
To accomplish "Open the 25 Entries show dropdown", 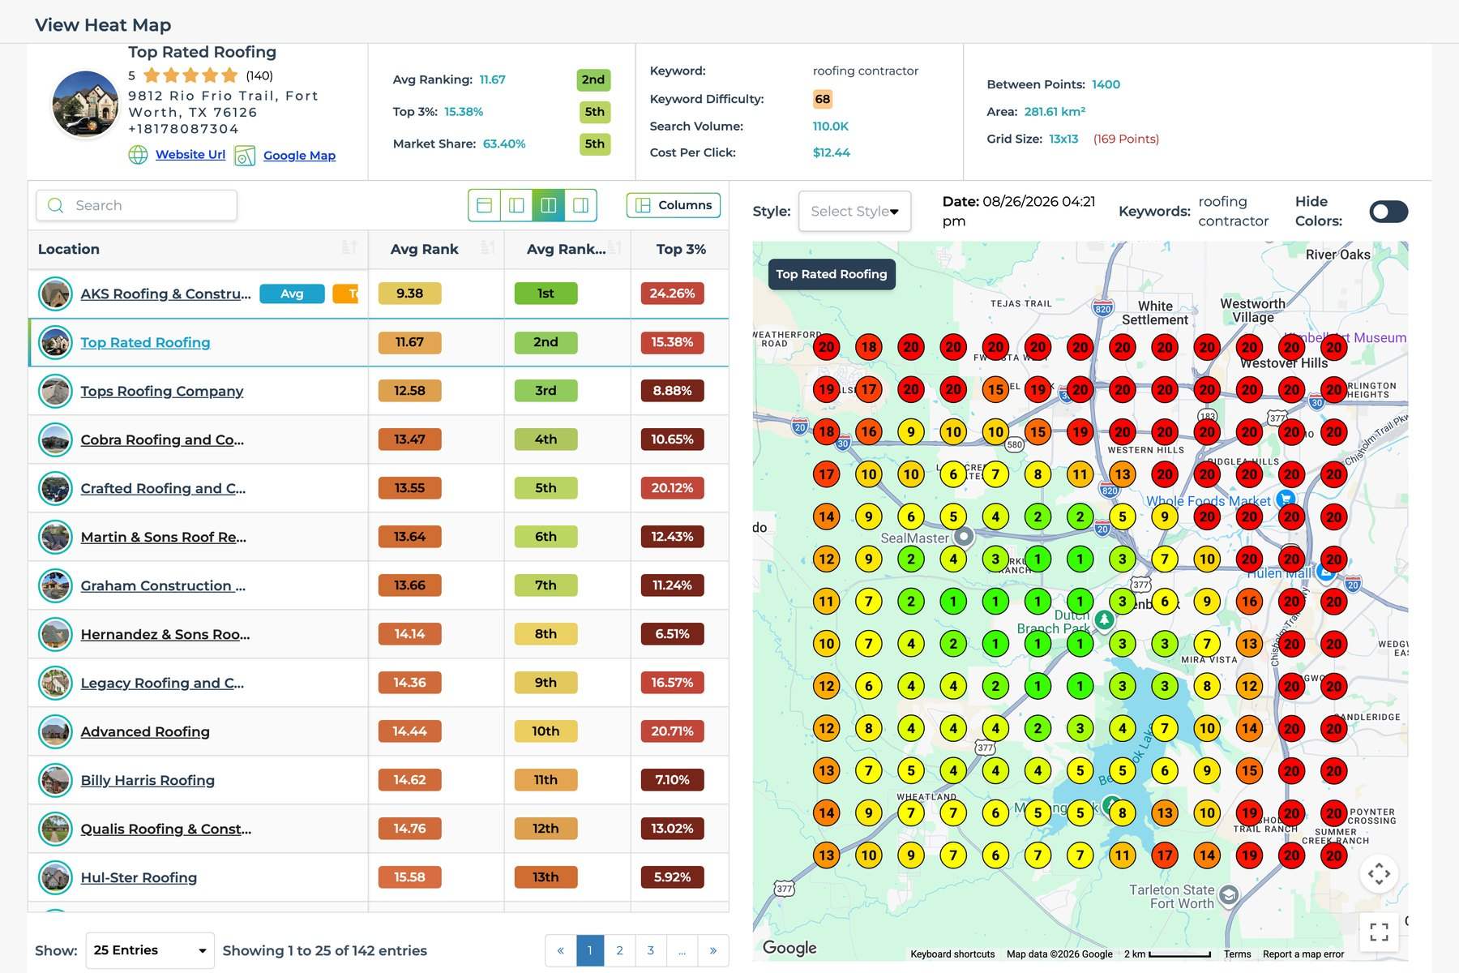I will pos(150,950).
